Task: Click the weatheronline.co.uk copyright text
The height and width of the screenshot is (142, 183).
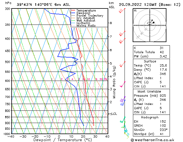Action: [152, 140]
